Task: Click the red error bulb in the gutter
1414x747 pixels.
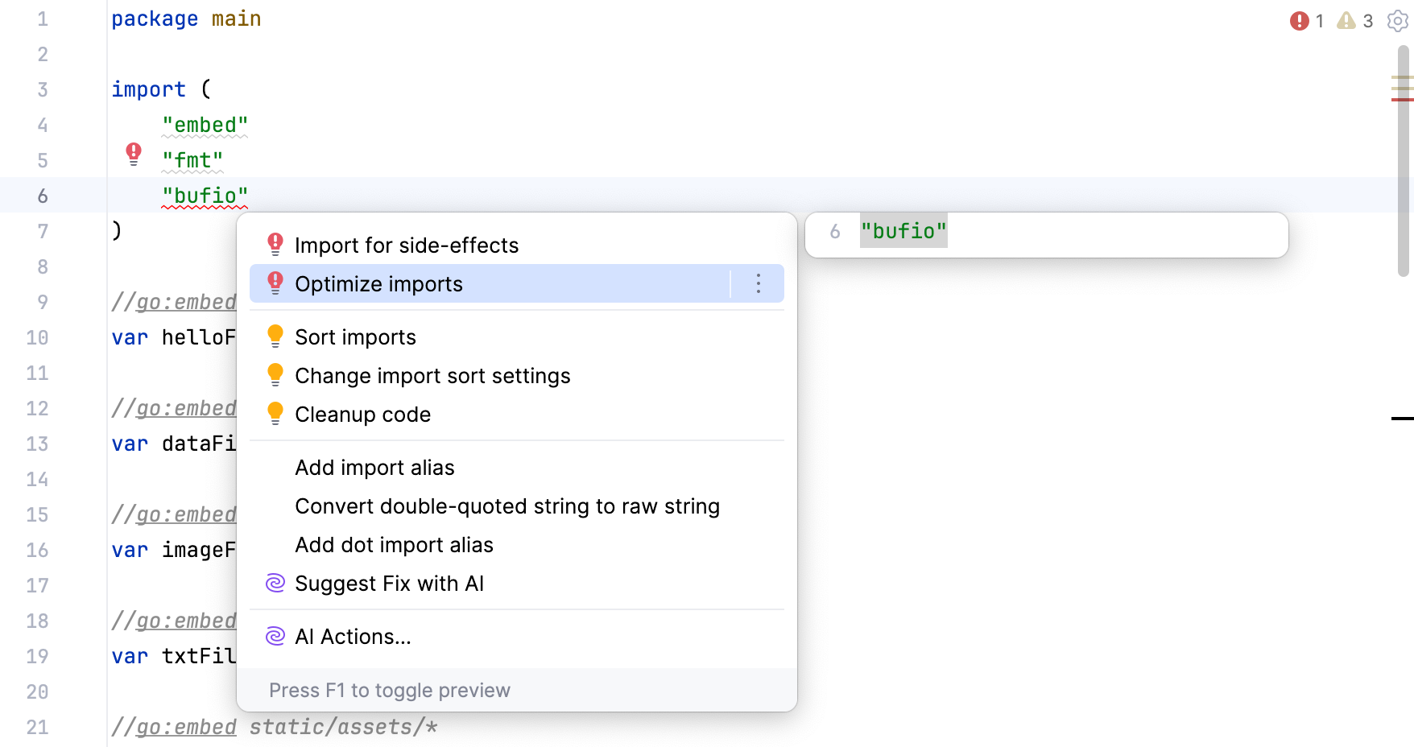Action: tap(133, 154)
